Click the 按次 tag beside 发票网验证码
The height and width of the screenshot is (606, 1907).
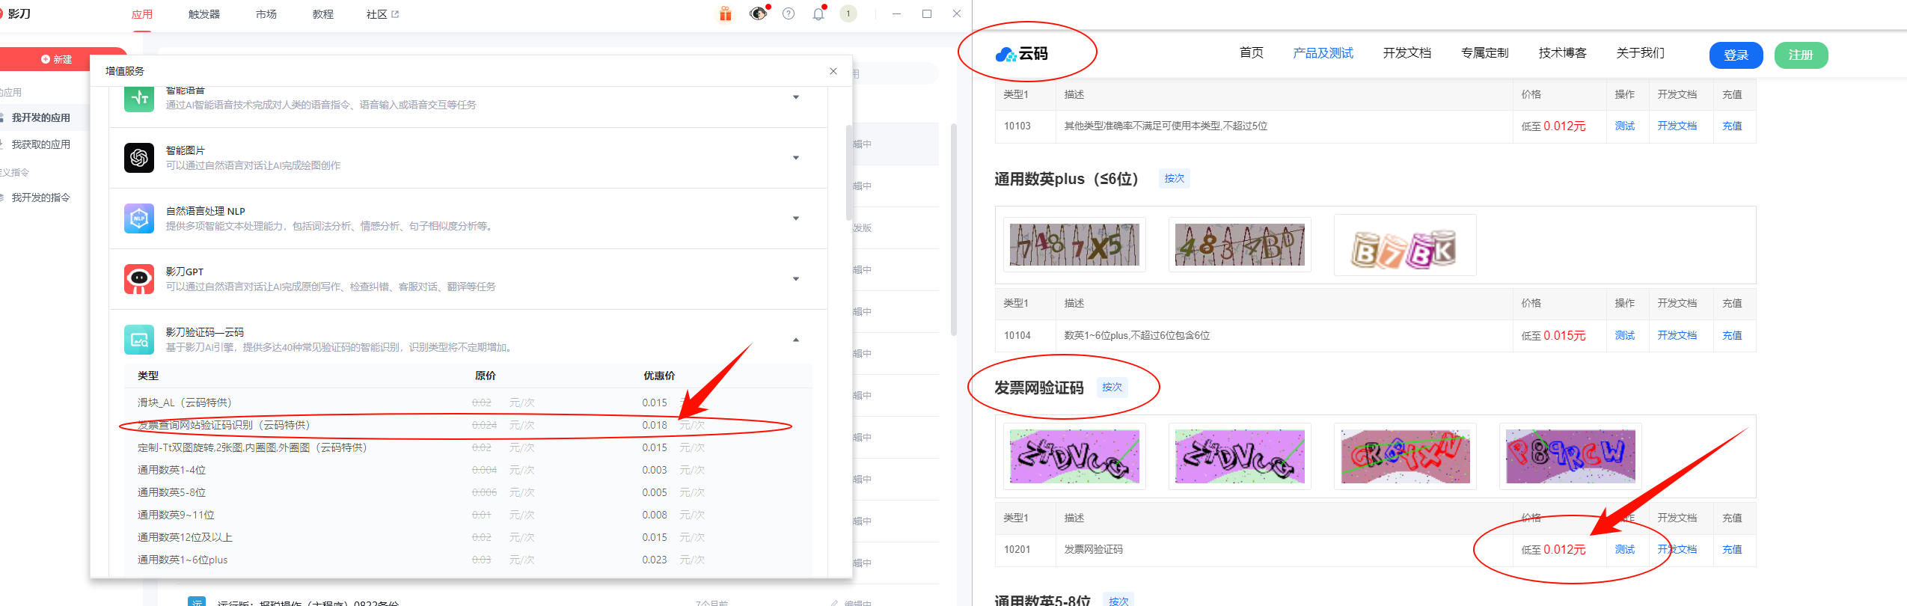1112,388
